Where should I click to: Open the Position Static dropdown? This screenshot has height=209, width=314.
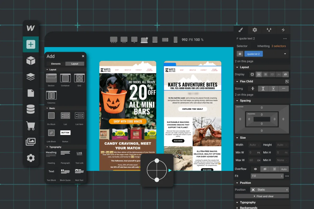270,190
